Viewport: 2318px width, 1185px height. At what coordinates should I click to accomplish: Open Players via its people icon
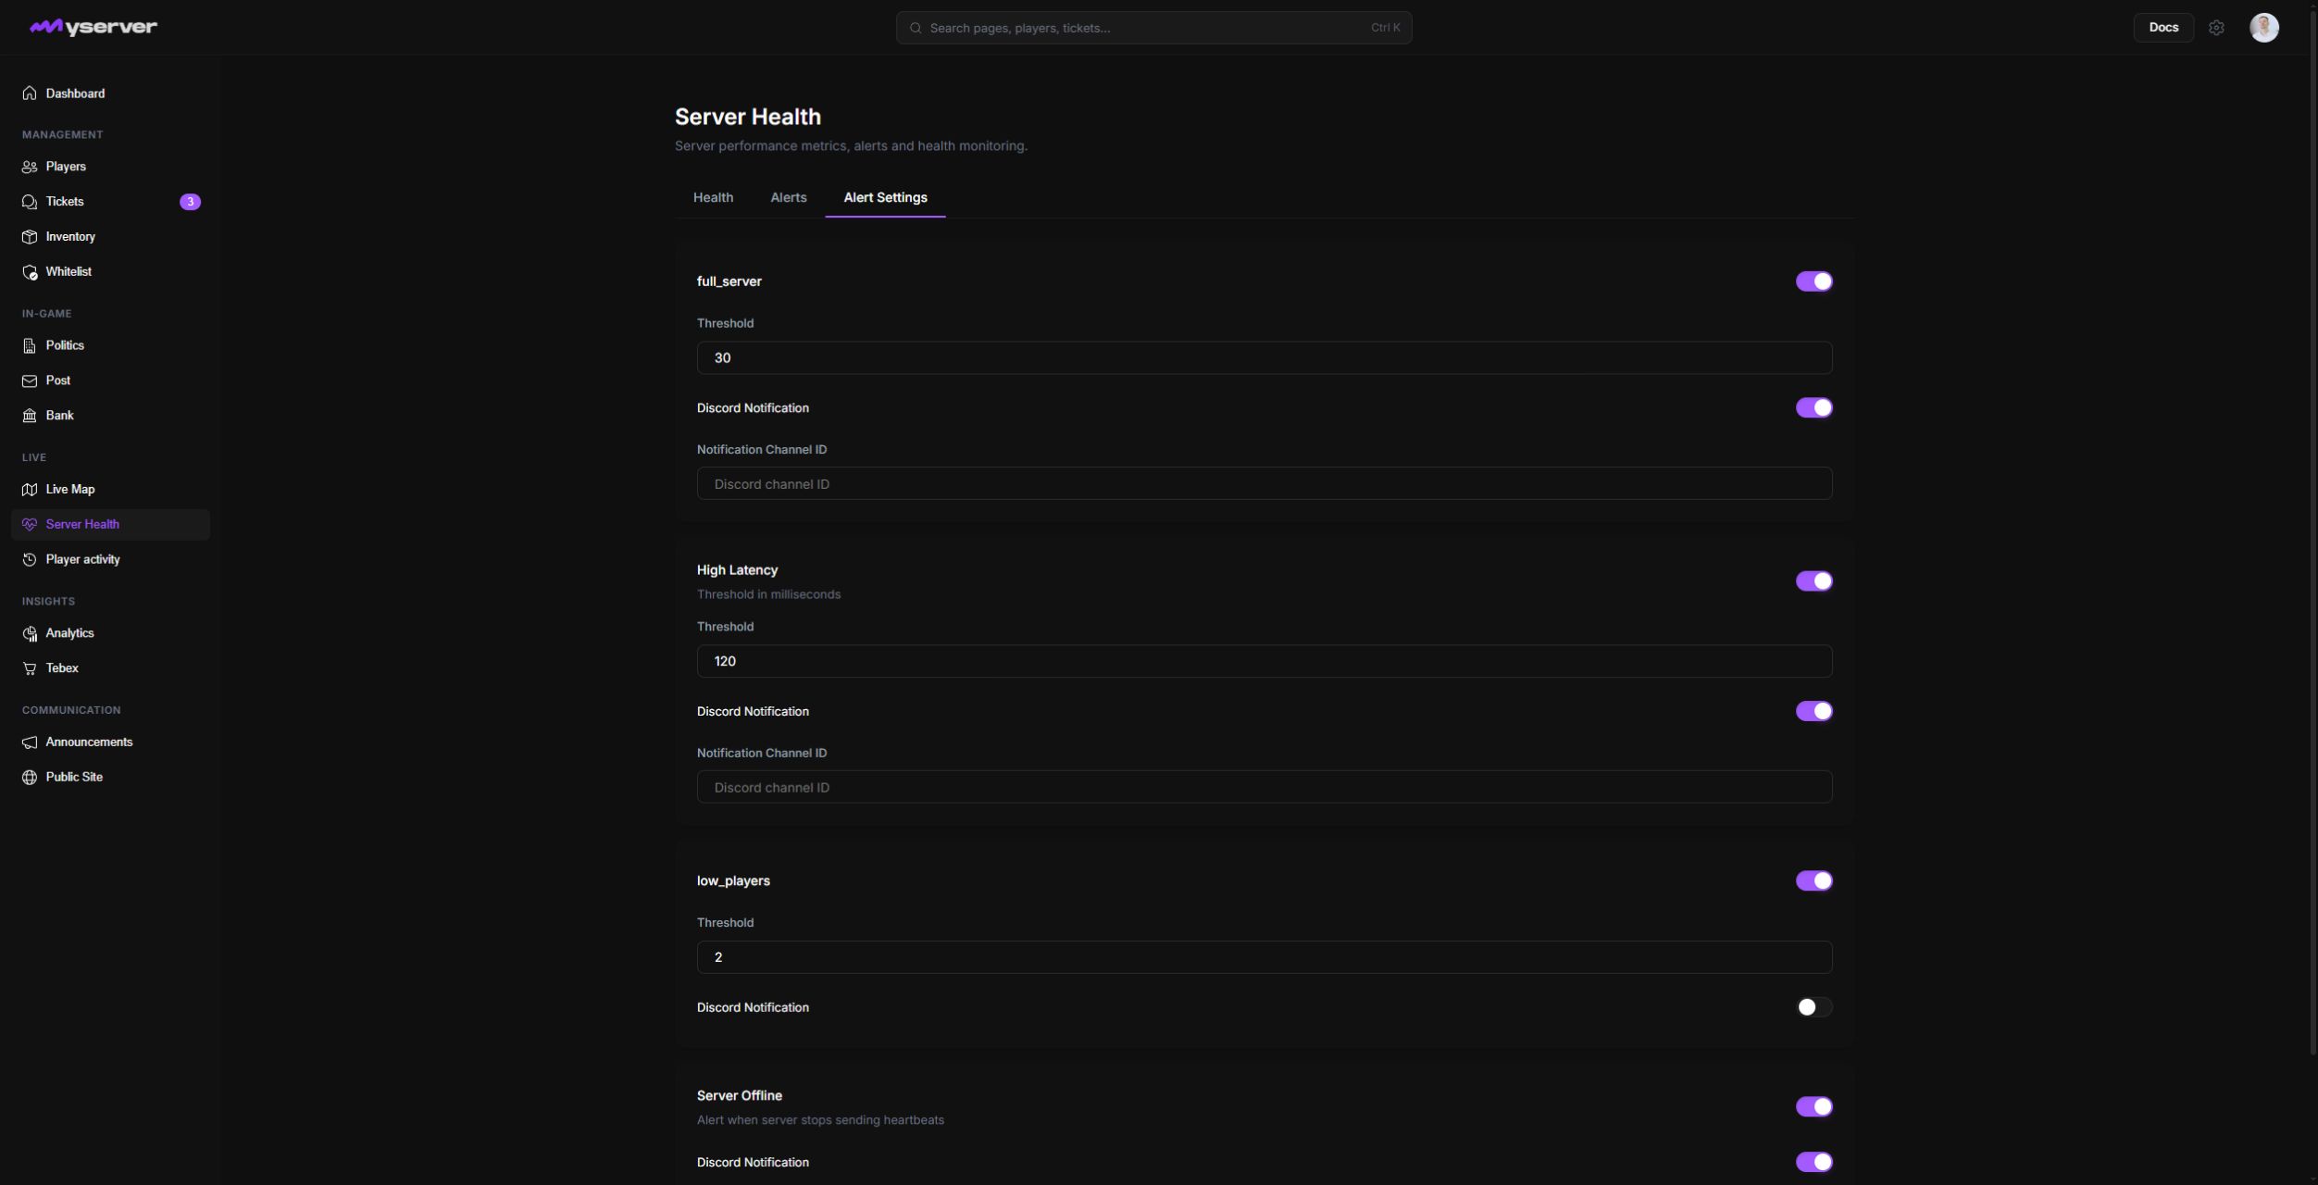point(30,167)
